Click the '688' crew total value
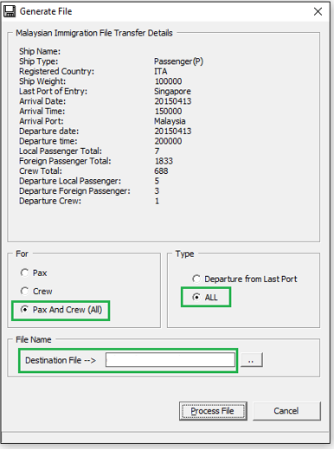Image resolution: width=334 pixels, height=450 pixels. tap(161, 171)
